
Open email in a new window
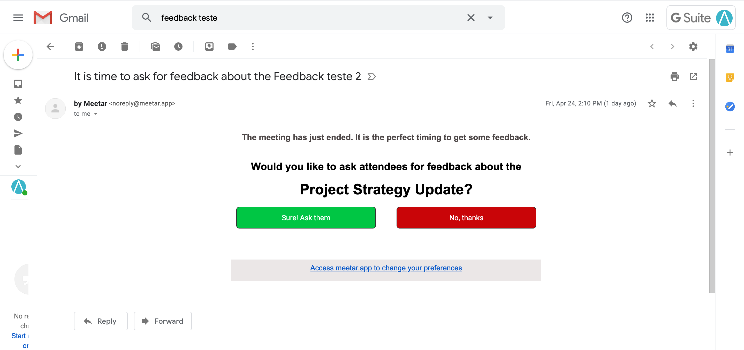[x=693, y=77]
